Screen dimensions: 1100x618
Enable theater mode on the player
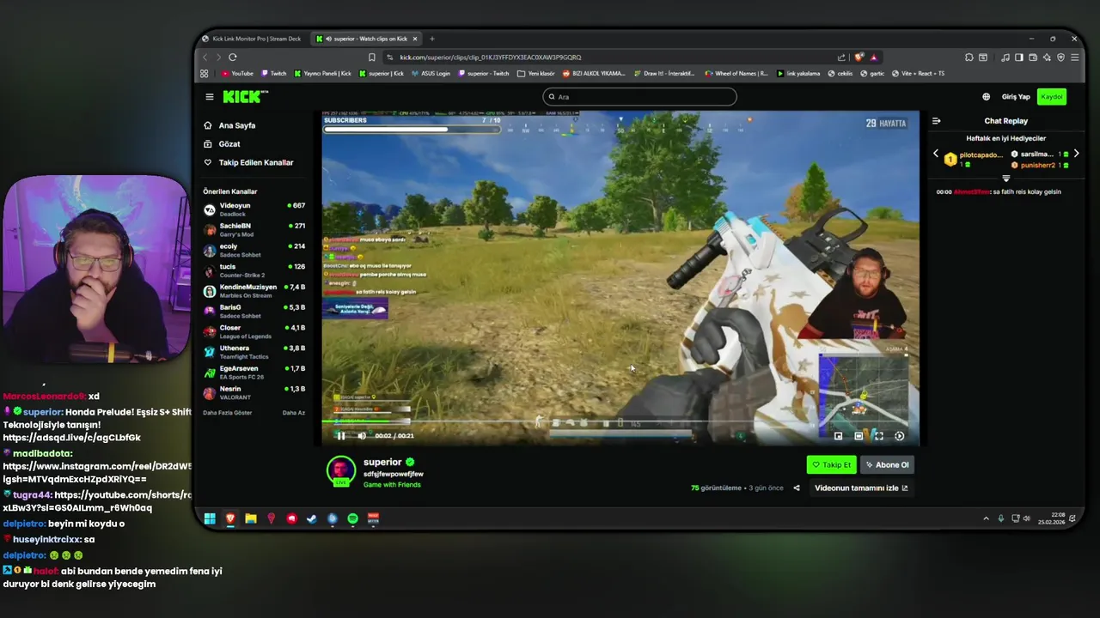858,436
